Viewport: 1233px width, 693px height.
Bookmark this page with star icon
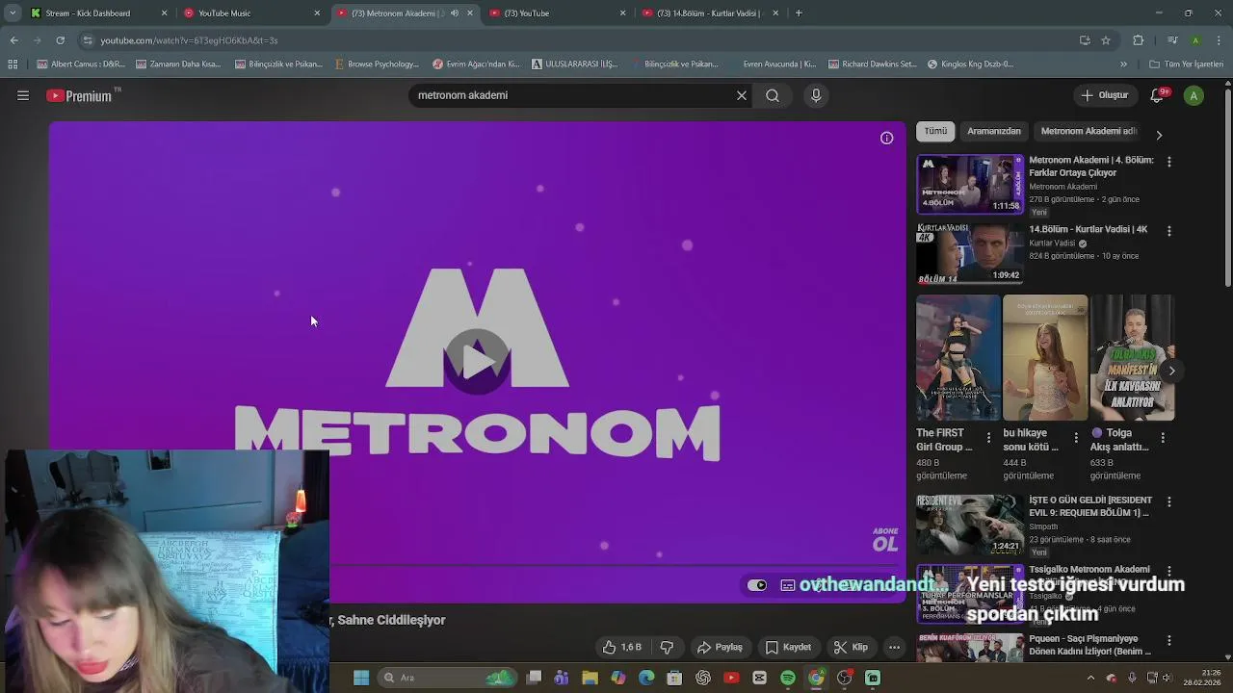(1106, 40)
